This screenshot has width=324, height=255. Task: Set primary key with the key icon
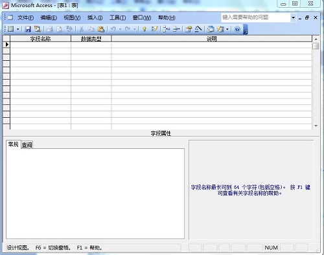point(145,29)
